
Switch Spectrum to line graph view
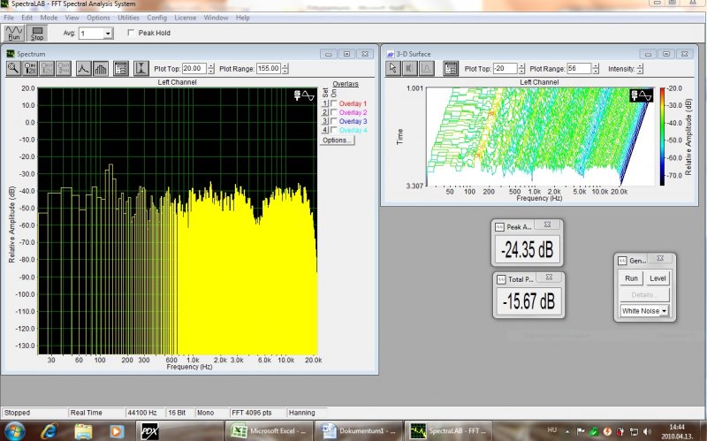83,68
